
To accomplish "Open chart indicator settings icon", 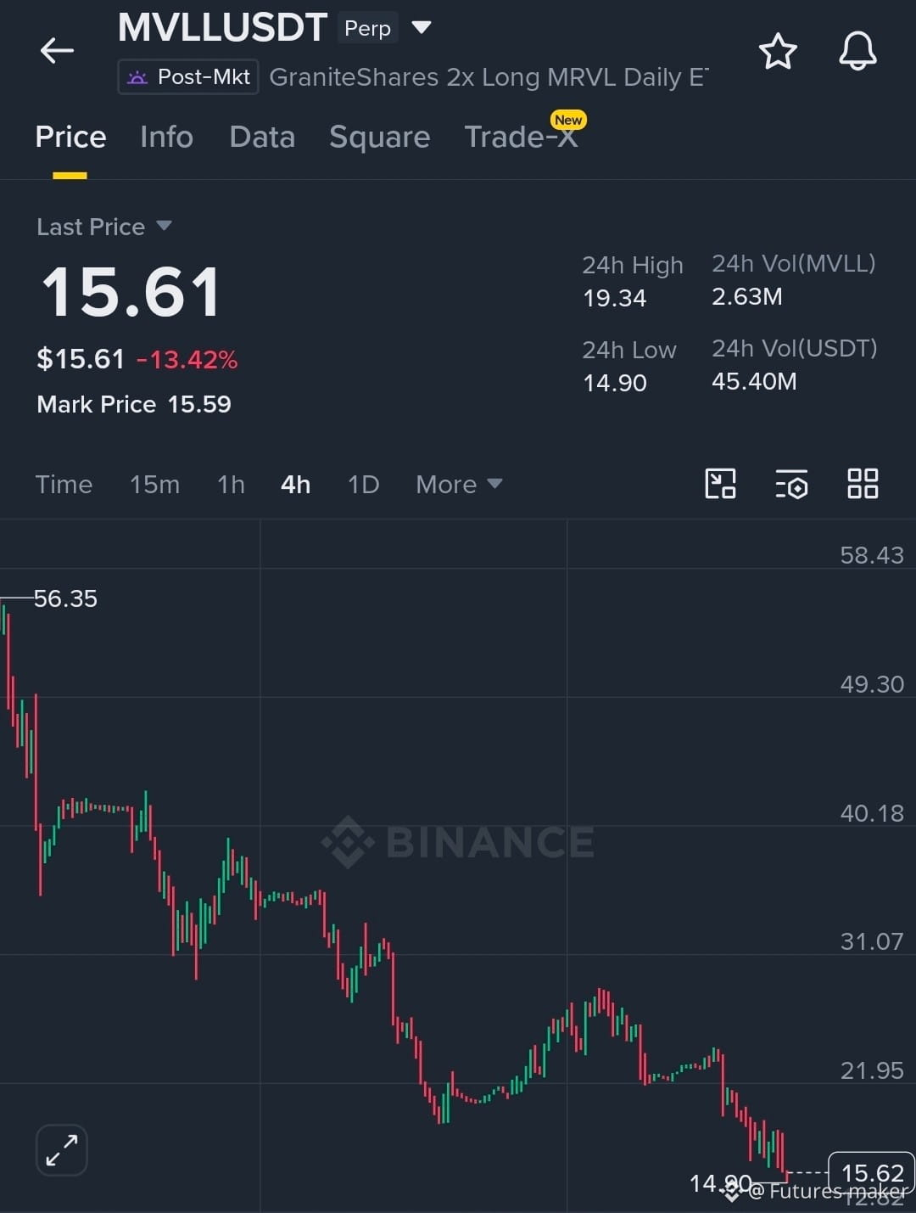I will pos(791,484).
